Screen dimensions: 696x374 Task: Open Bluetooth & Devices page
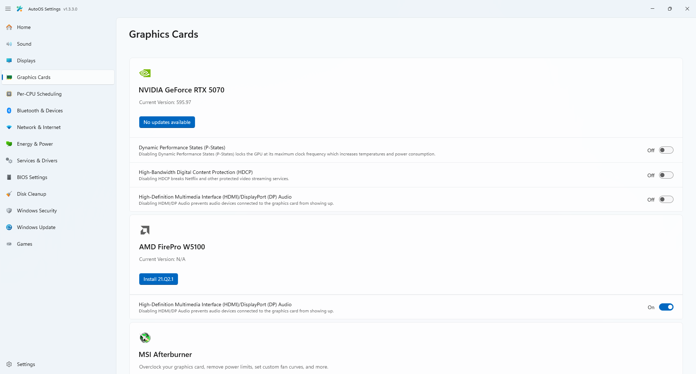[58, 111]
